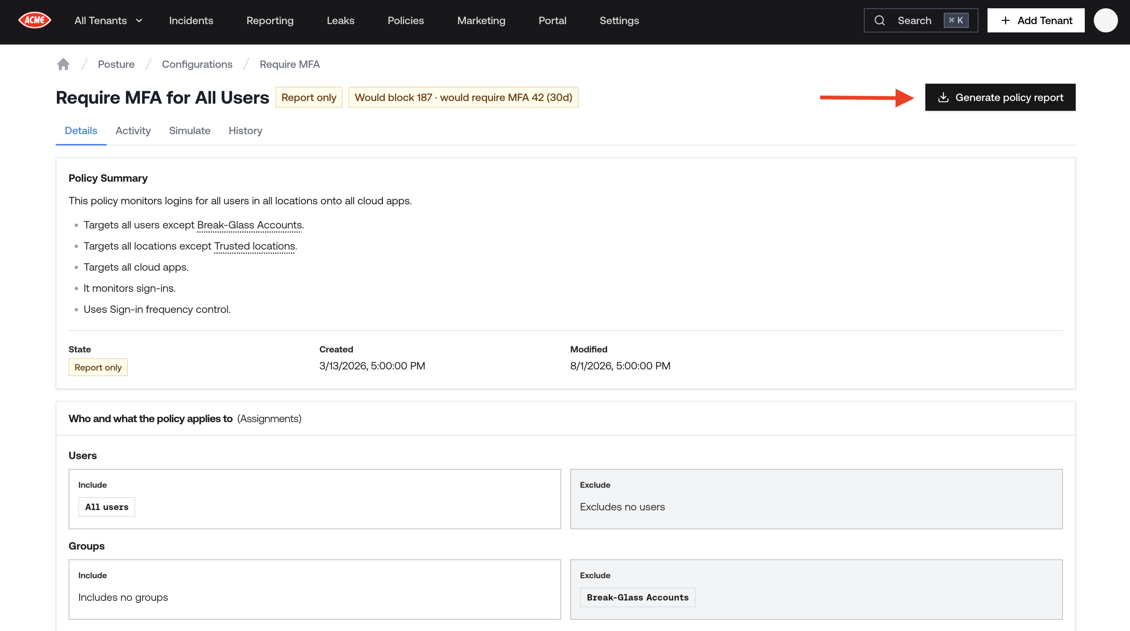This screenshot has width=1130, height=631.
Task: Go to the Policies nav item
Action: click(x=405, y=20)
